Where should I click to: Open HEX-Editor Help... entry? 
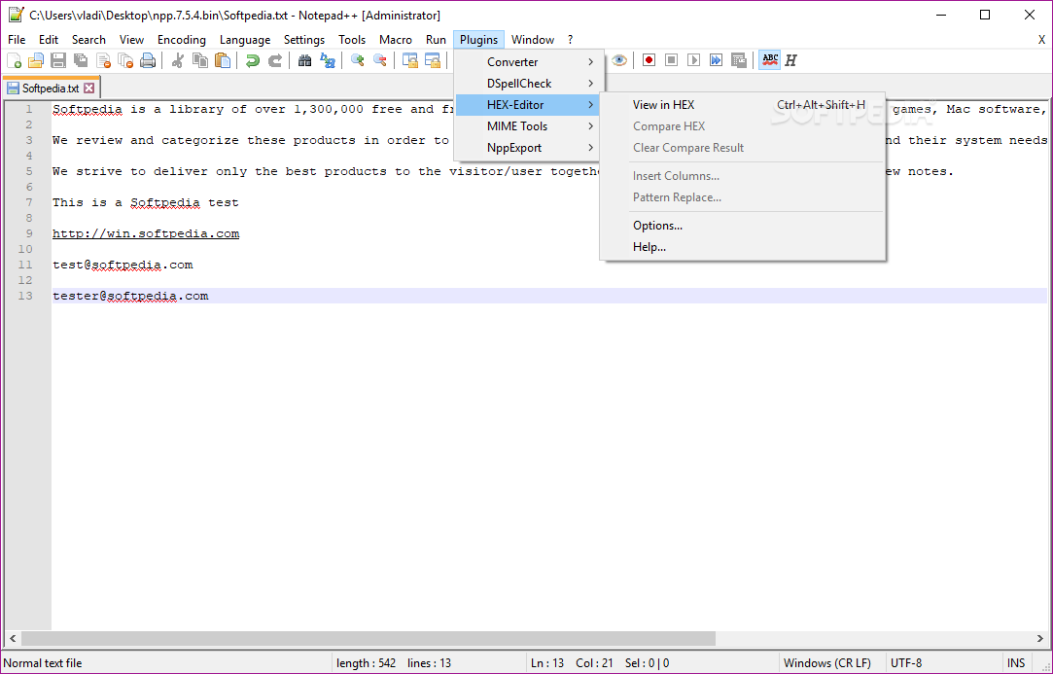(743, 247)
